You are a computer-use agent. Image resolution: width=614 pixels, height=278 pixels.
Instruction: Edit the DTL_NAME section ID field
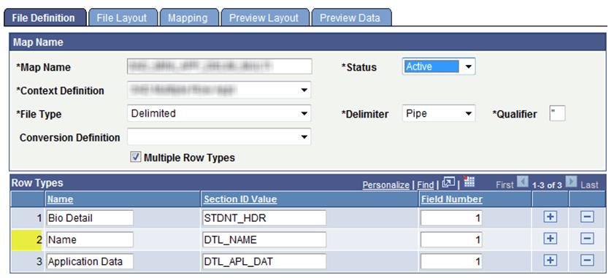pos(264,239)
